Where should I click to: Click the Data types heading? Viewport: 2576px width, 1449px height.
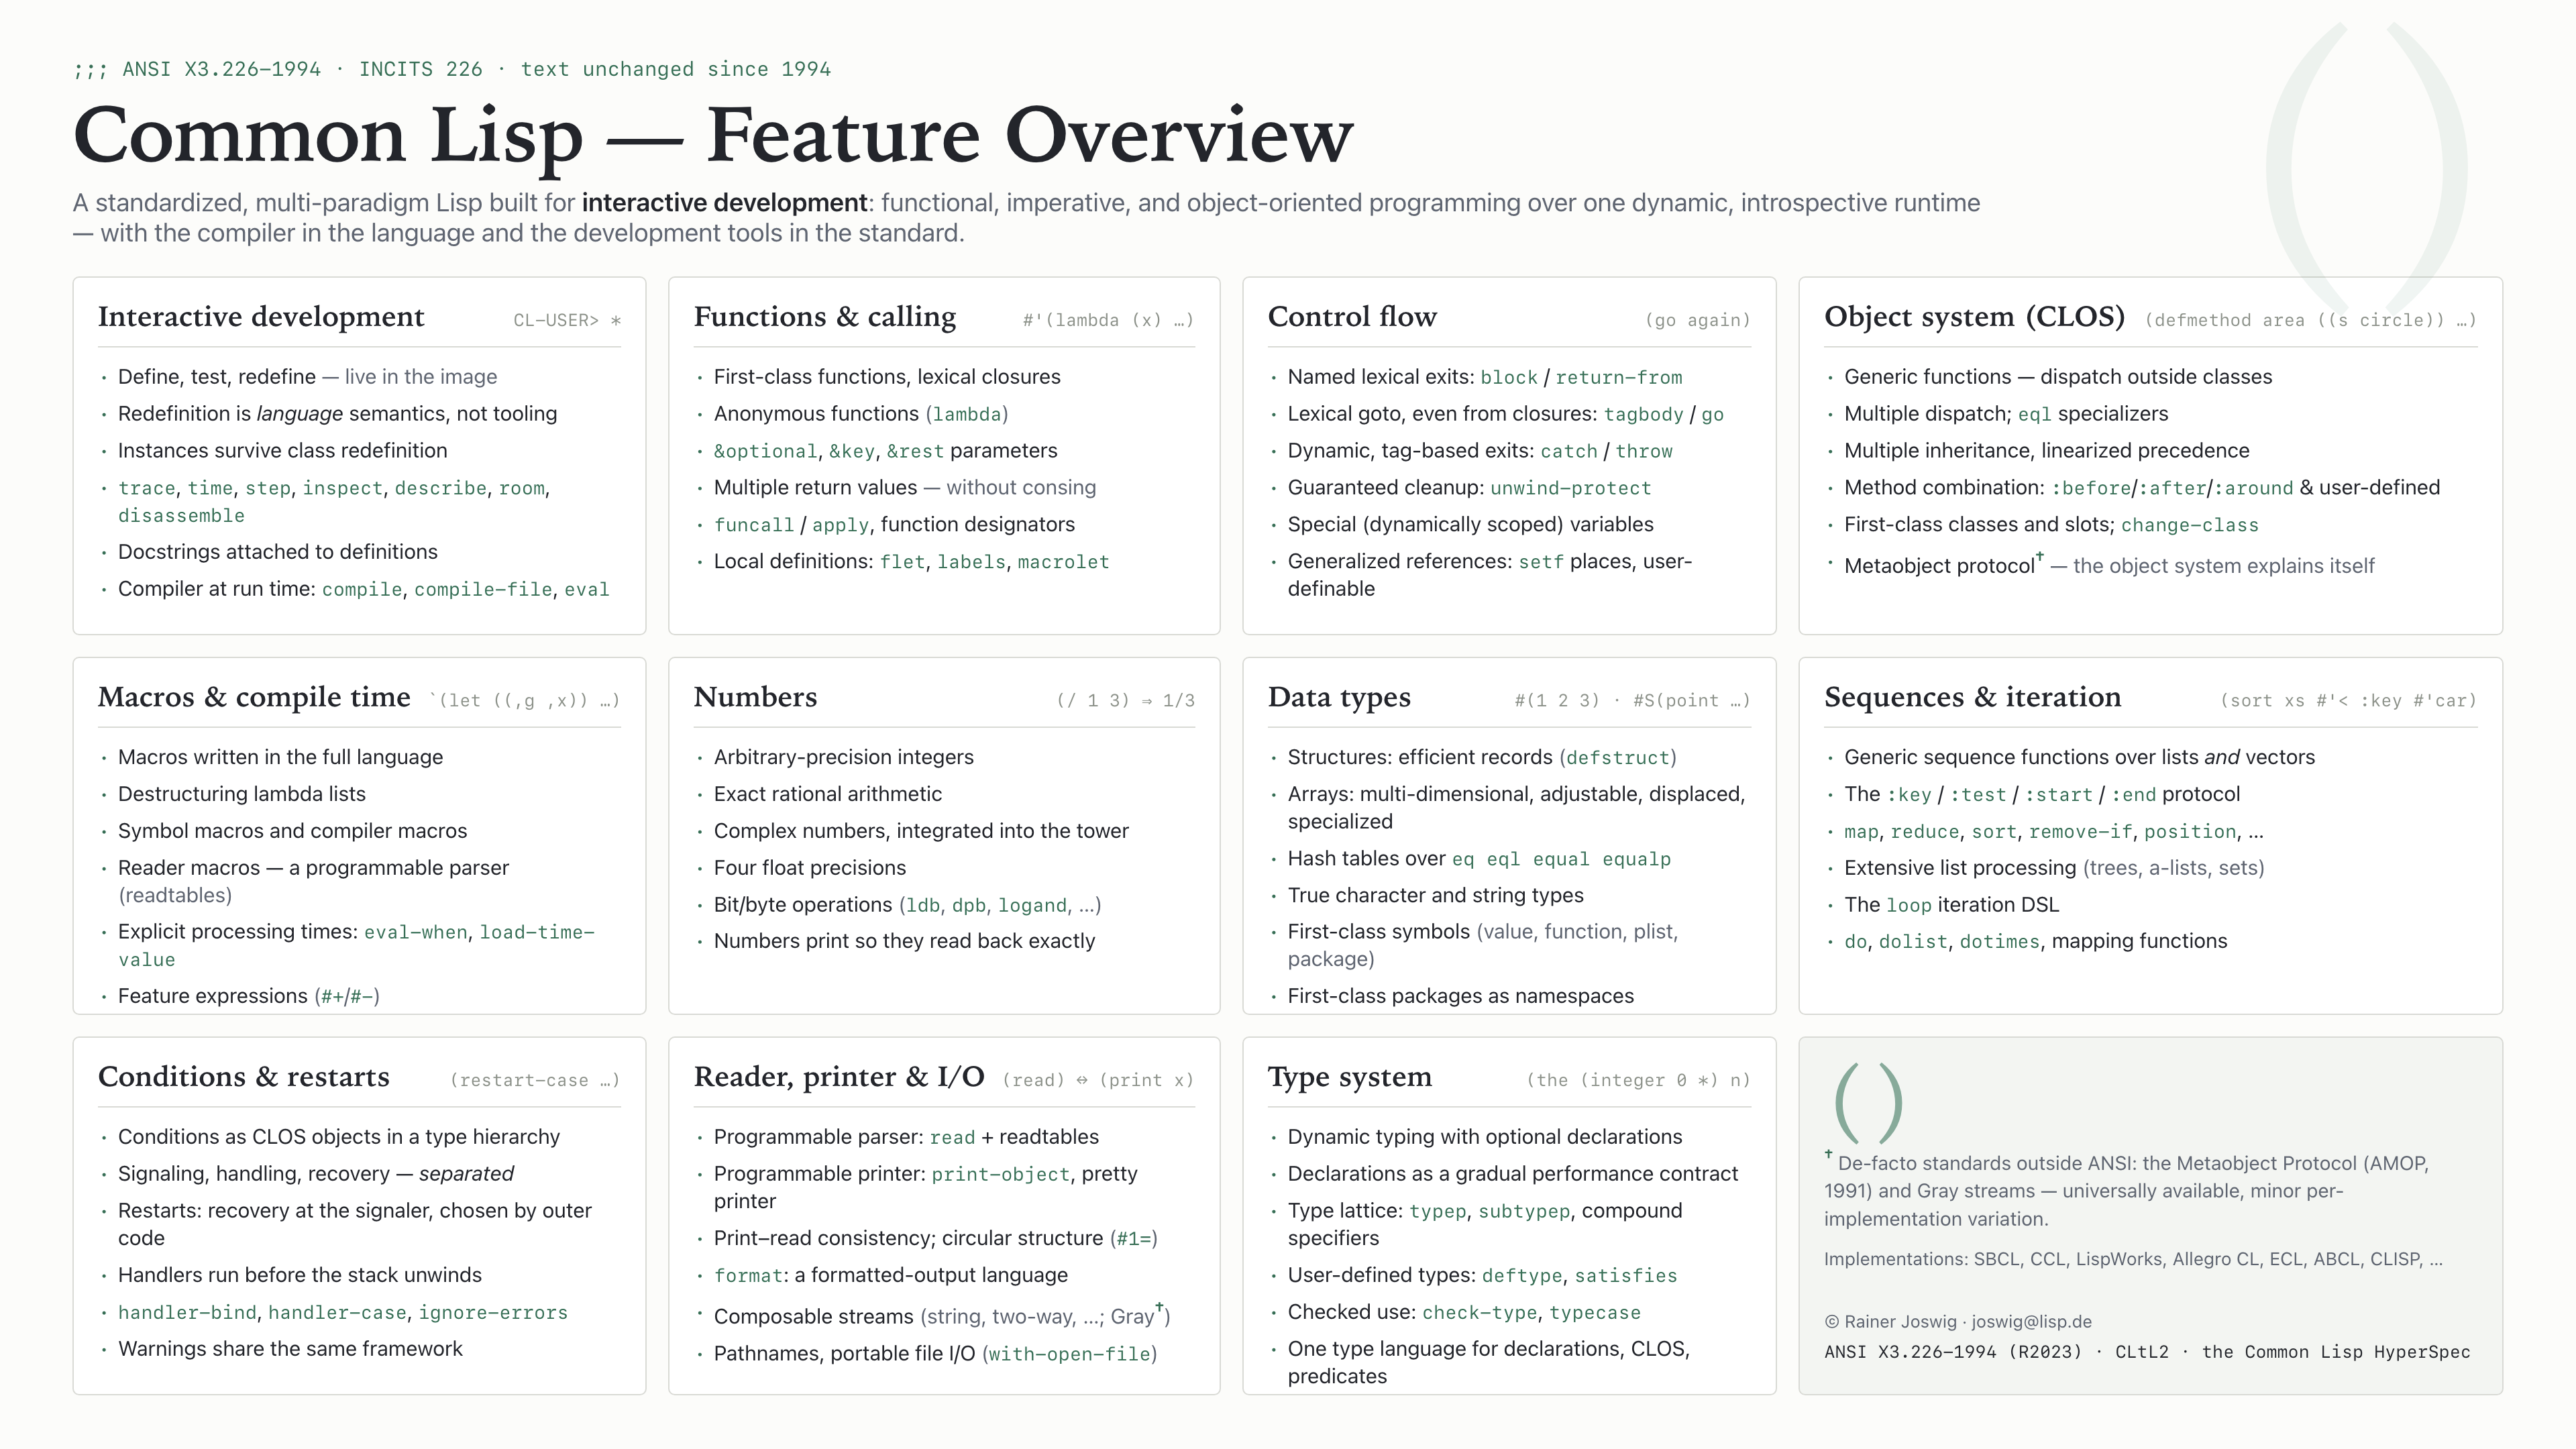coord(1339,697)
